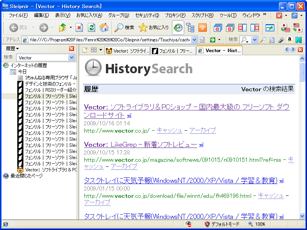Click the Back navigation button
307x230 pixels.
[x=18, y=28]
